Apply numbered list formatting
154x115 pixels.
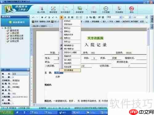pyautogui.click(x=77, y=17)
